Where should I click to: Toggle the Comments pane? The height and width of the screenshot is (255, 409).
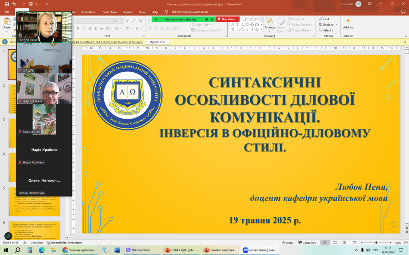306,243
